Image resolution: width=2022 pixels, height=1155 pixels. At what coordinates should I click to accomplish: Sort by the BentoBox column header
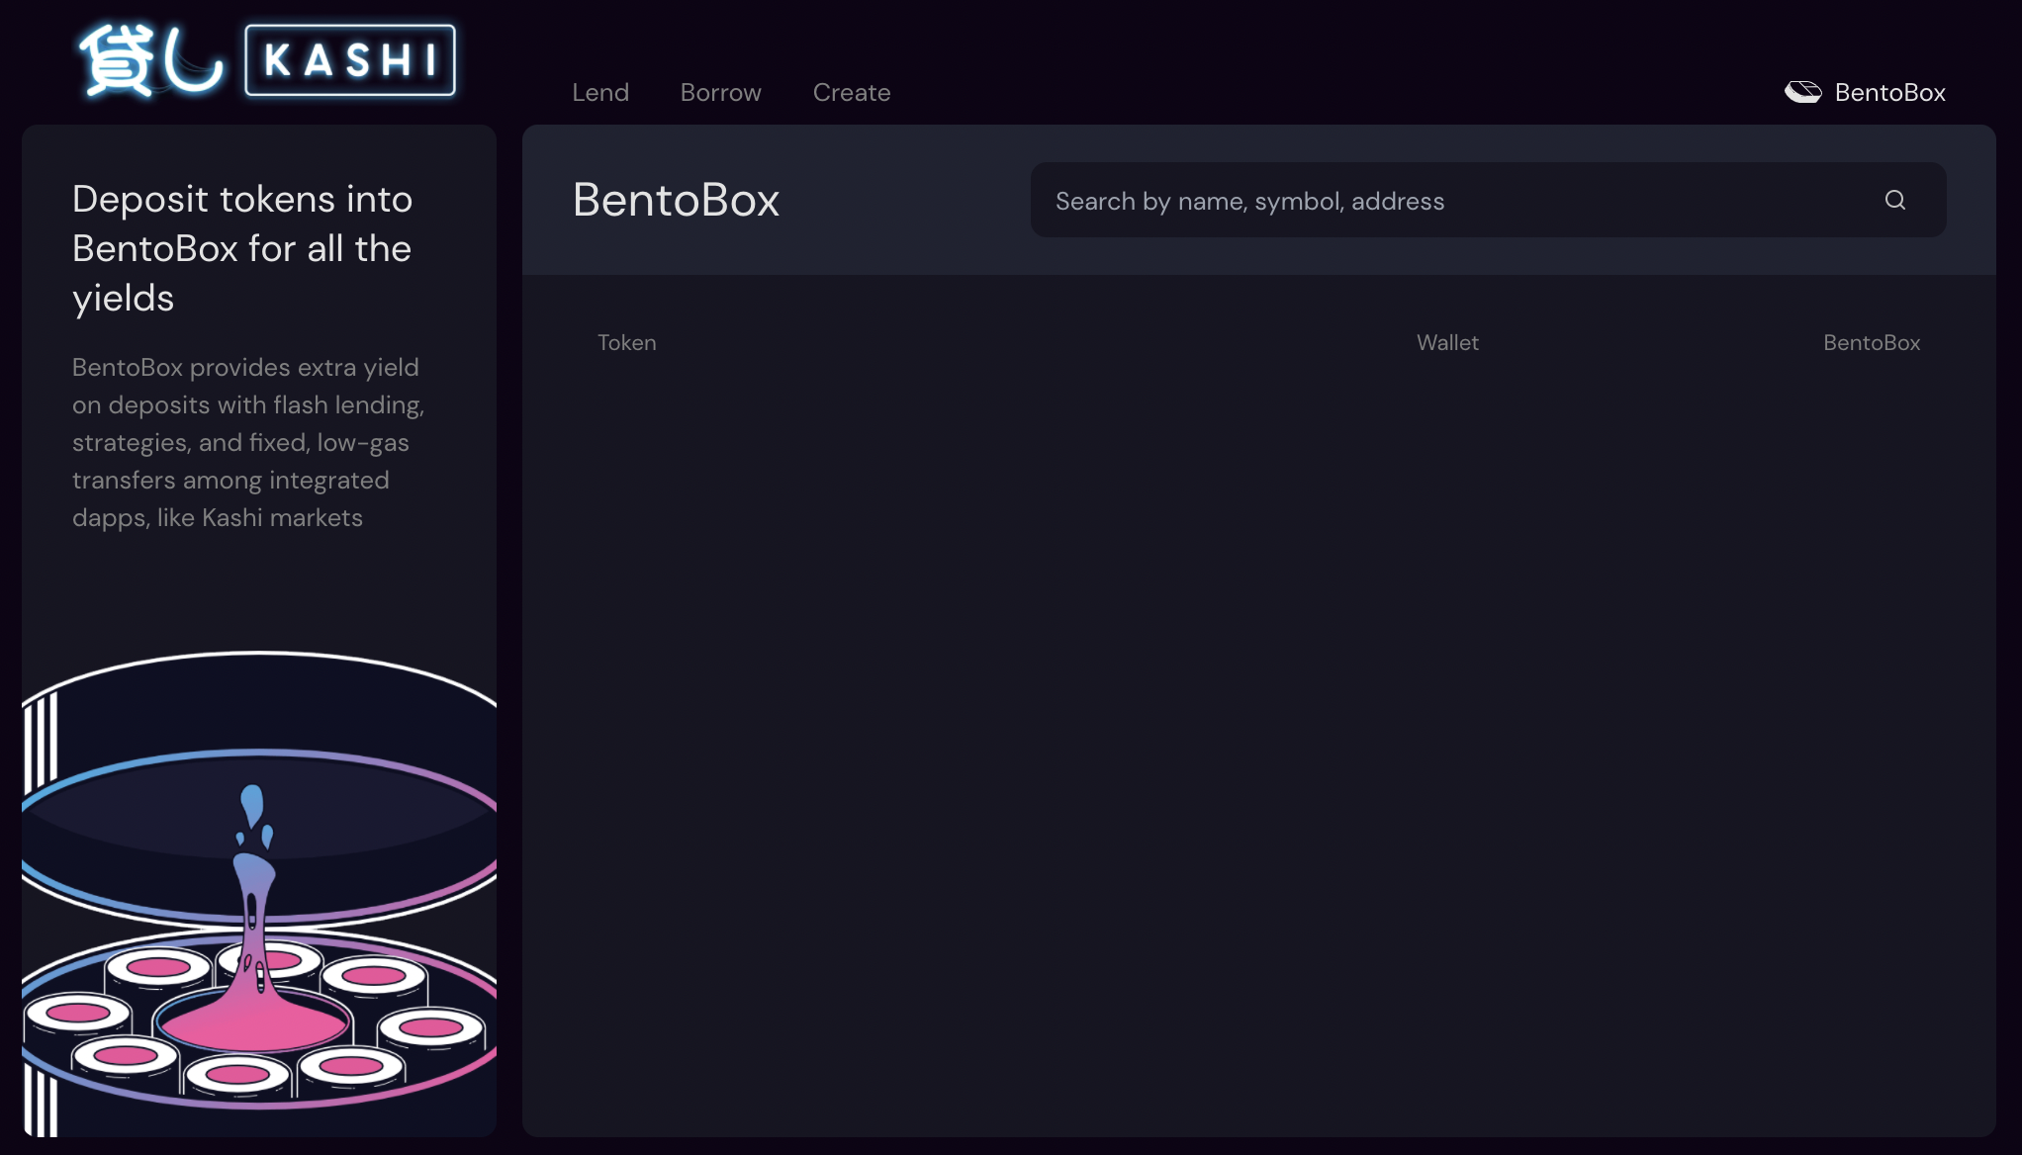coord(1872,342)
